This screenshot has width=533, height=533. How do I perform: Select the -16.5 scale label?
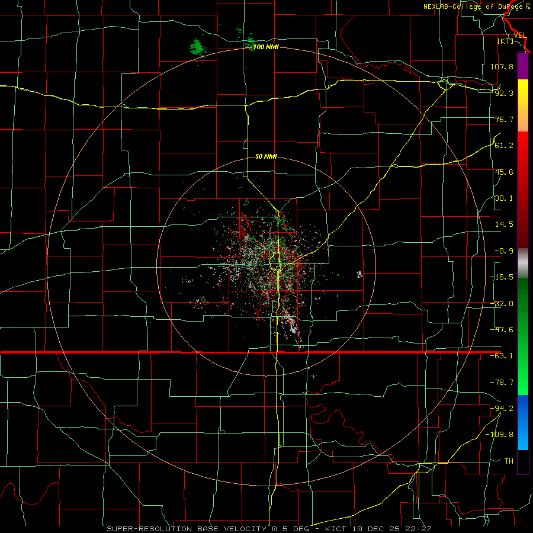coord(502,277)
